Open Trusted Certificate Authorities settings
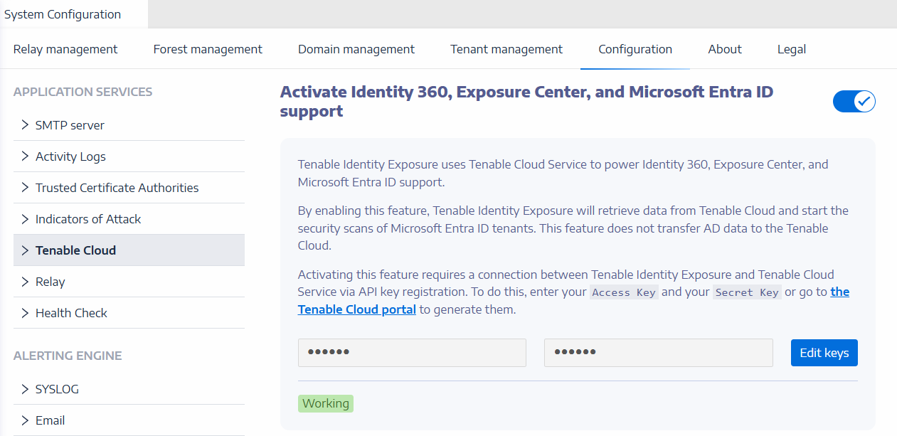Screen dimensions: 897x436 click(129, 188)
